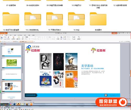131x110 pixels.
Task: Click the orange WPS taskbar icon
Action: pos(31,104)
